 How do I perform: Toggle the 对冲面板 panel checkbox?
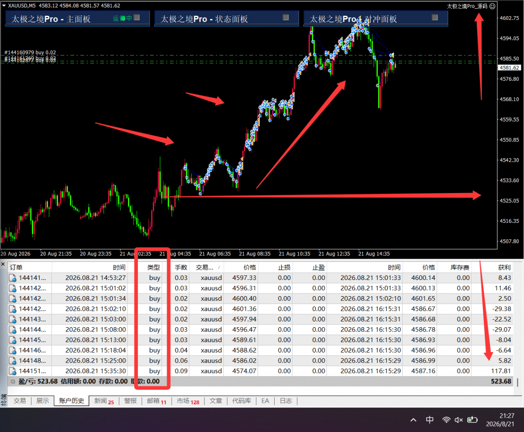coord(435,17)
